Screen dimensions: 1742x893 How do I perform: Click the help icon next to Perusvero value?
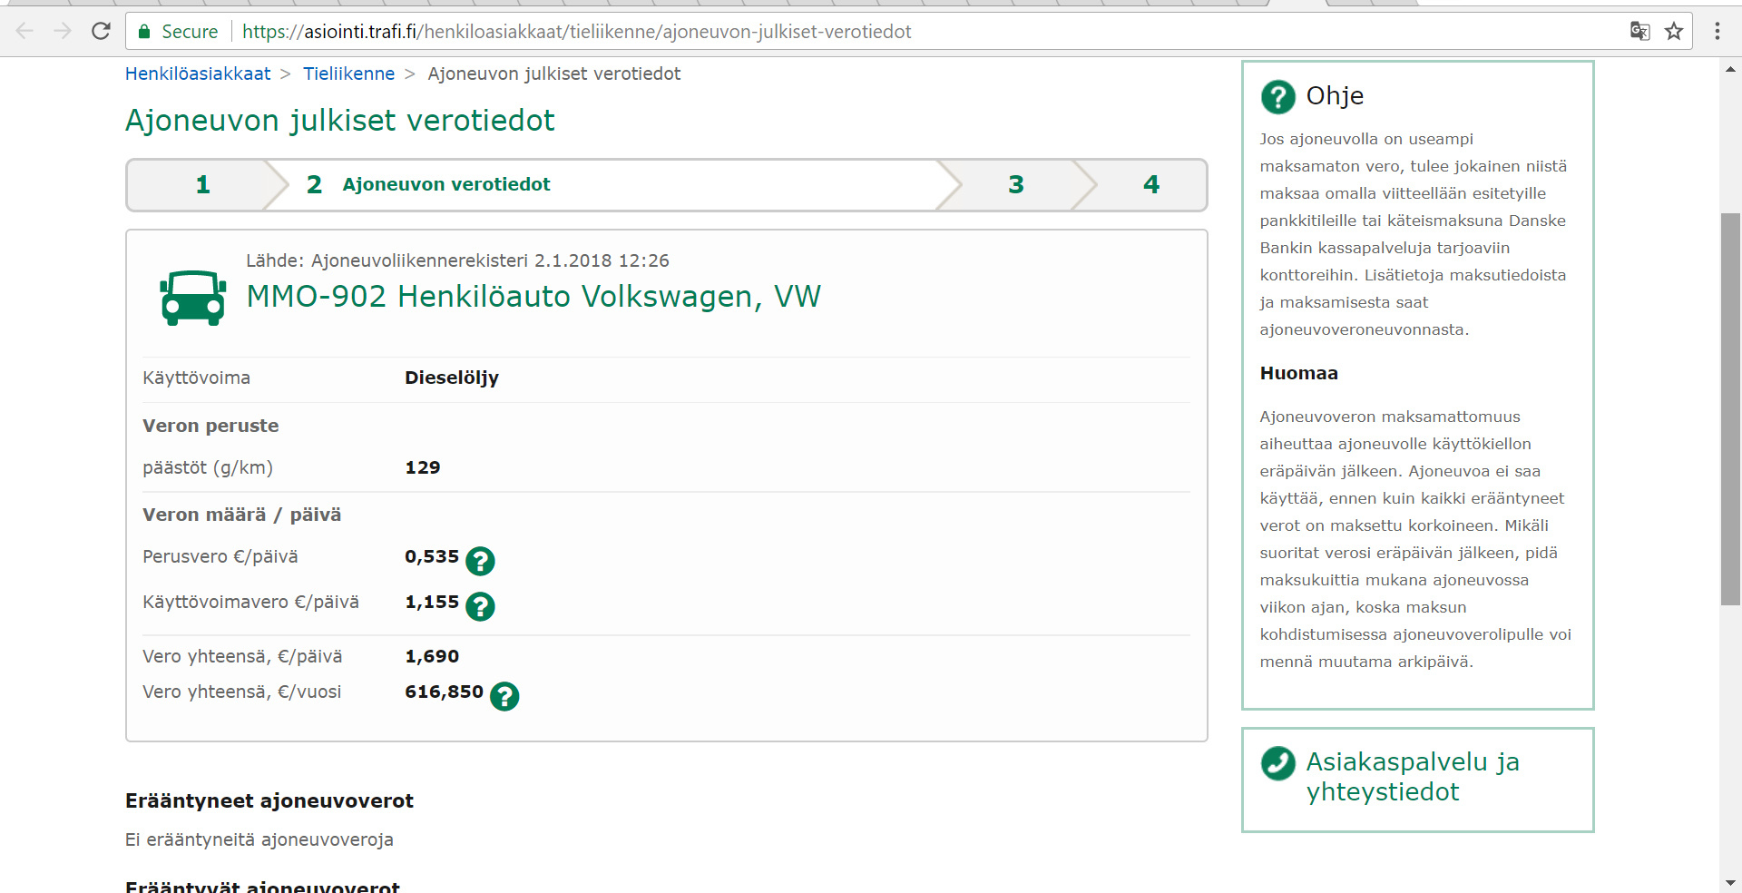480,562
